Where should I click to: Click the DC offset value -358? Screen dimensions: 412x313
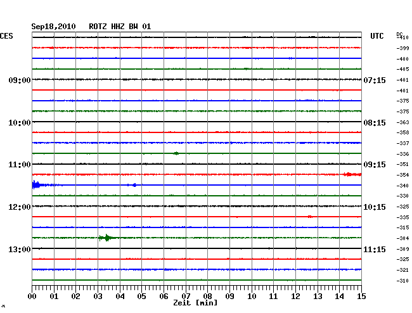[402, 132]
